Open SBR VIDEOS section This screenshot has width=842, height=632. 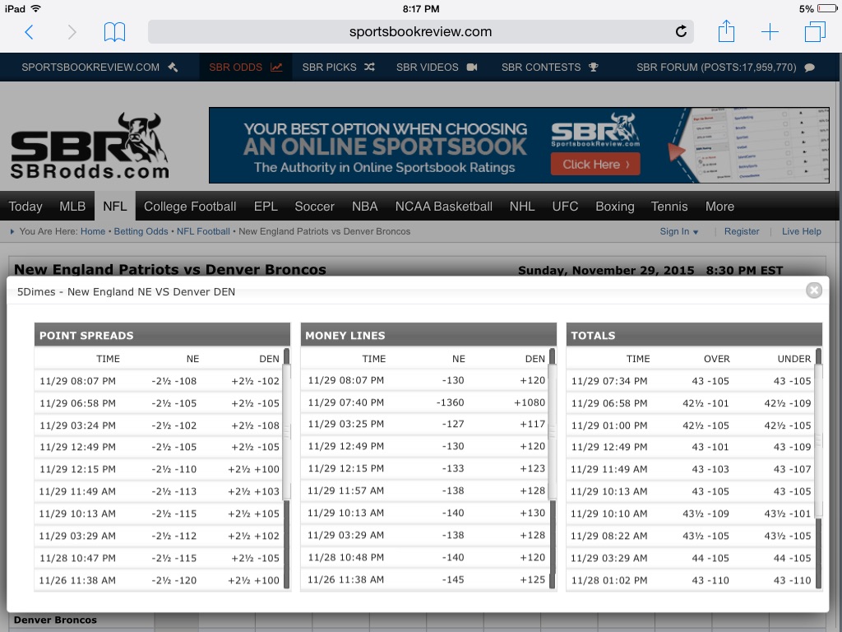coord(437,67)
